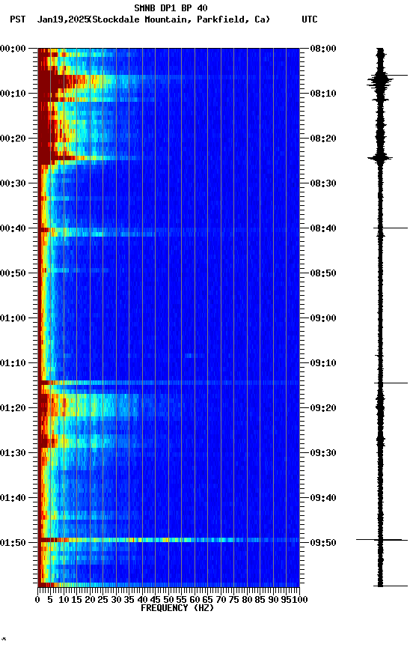Click the UTC time label "09:20"
This screenshot has width=413, height=647.
pos(323,408)
